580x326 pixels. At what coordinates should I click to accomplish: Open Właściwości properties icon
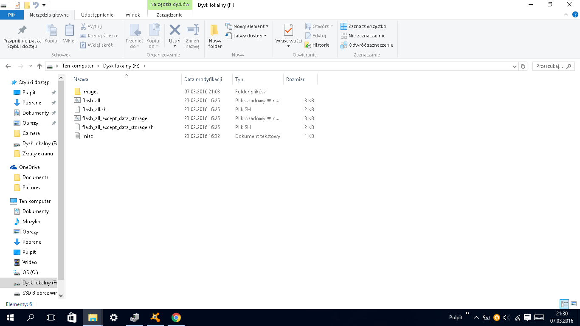pos(288,31)
